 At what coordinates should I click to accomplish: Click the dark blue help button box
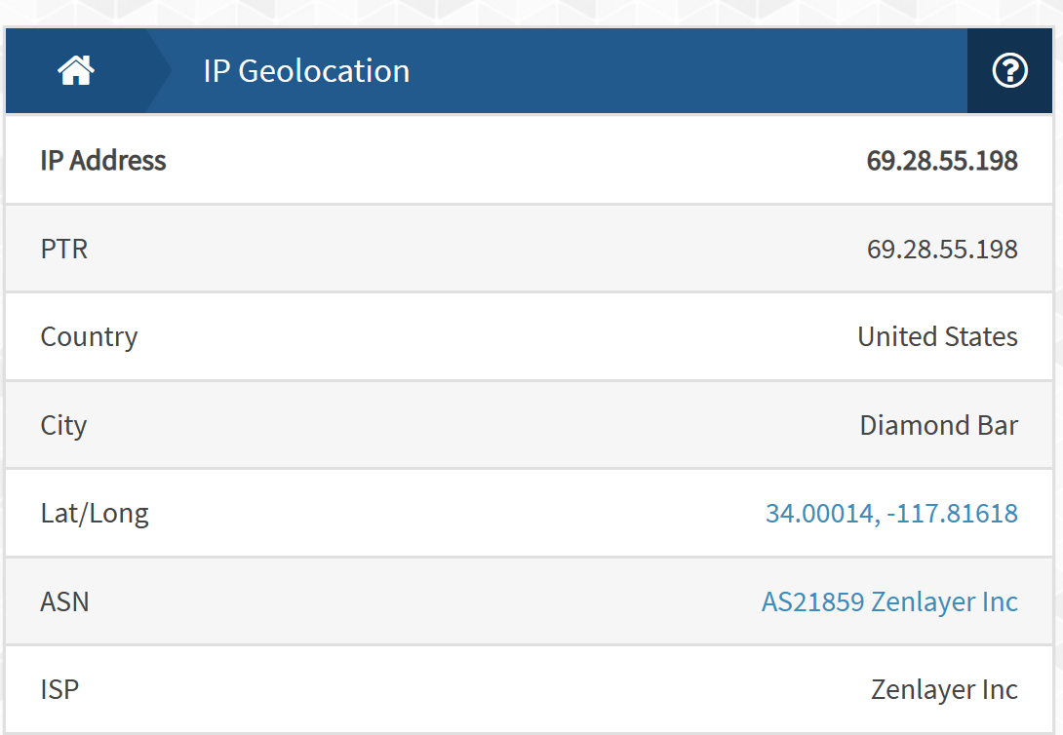[1009, 70]
